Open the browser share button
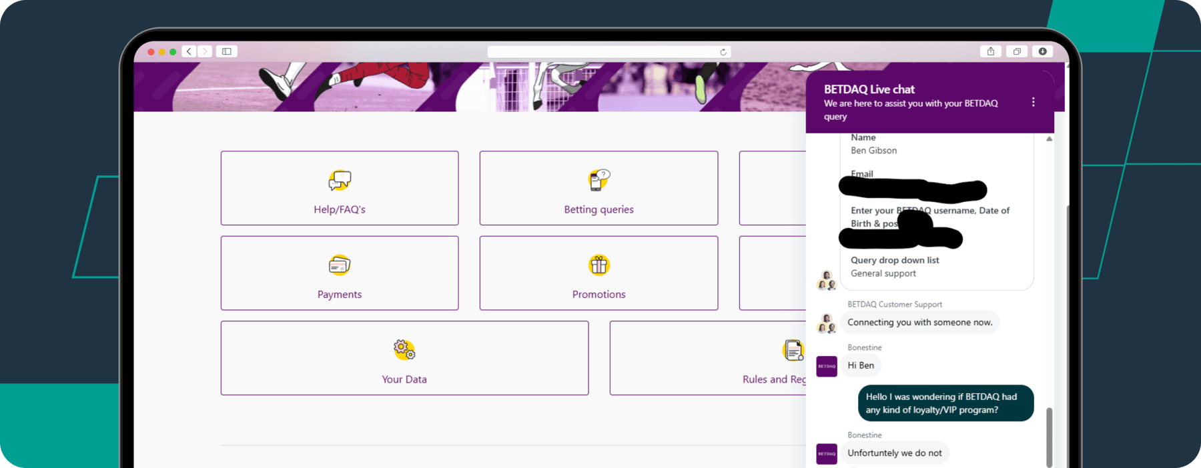Viewport: 1201px width, 468px height. 991,51
